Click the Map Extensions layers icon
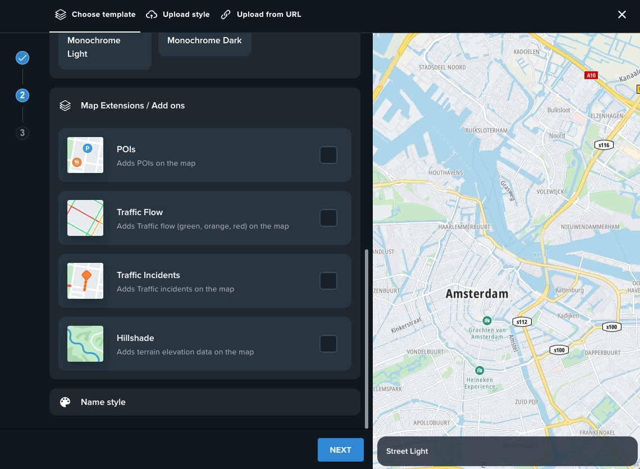 tap(65, 106)
